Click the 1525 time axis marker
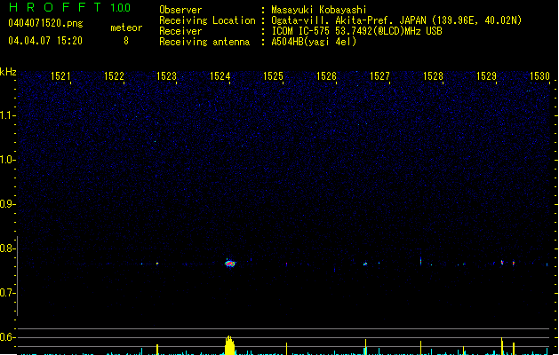The width and height of the screenshot is (559, 355). pyautogui.click(x=273, y=75)
